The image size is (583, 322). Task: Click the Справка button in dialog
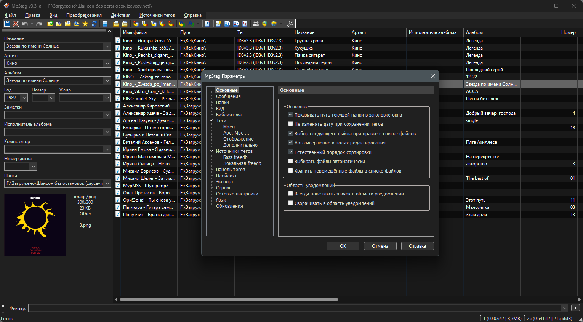click(417, 246)
